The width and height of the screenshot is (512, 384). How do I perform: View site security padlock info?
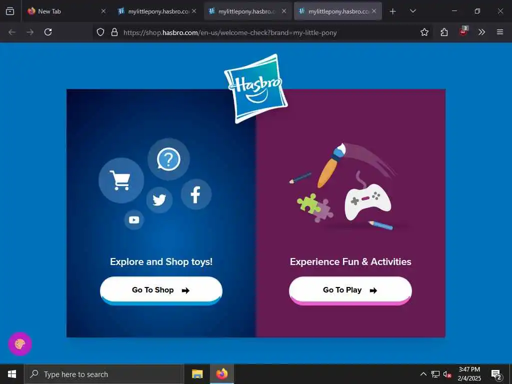114,32
